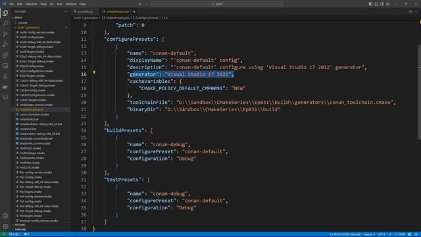Click the notifications bell in status bar
The width and height of the screenshot is (421, 237).
click(x=416, y=234)
